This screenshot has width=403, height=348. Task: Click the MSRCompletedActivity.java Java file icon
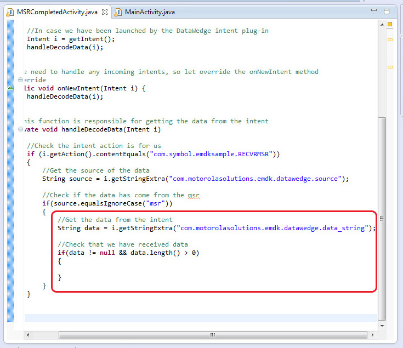10,12
